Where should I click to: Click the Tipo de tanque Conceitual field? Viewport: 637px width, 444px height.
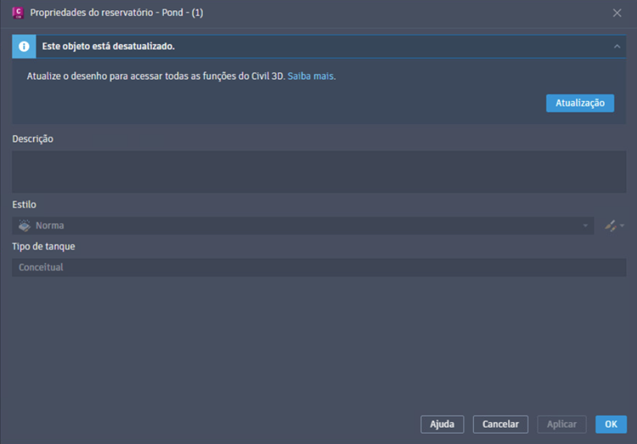tap(318, 267)
